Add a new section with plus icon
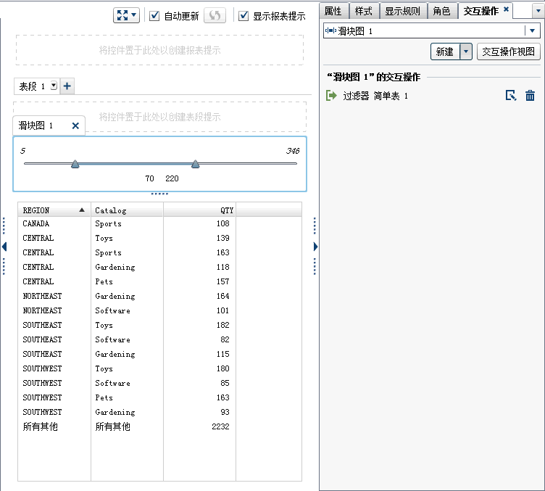This screenshot has width=545, height=491. click(x=67, y=86)
